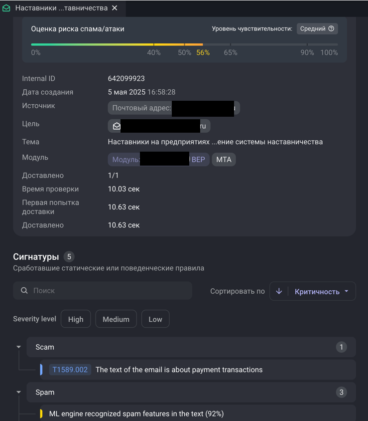The image size is (368, 421).
Task: Click the search magnifier icon
Action: tap(24, 290)
